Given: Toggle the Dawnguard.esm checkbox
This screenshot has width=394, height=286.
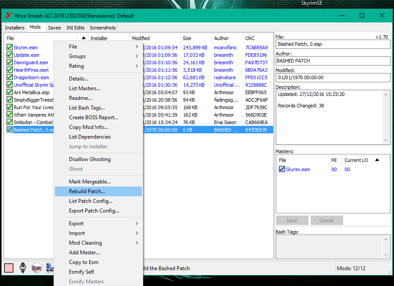Looking at the screenshot, I should point(10,62).
